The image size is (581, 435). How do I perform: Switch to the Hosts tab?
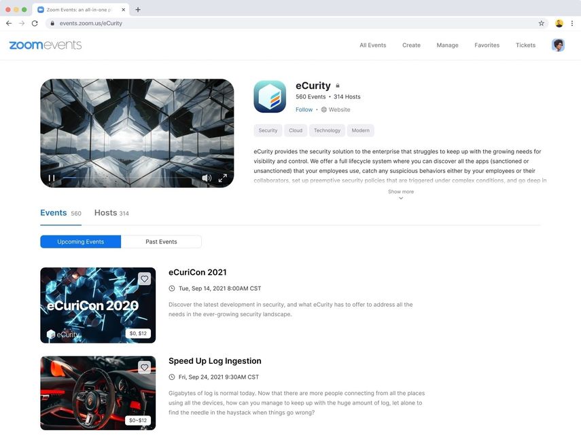point(107,212)
